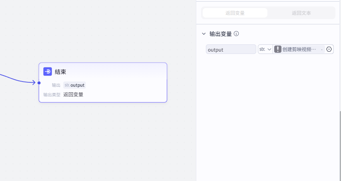This screenshot has width=341, height=181.
Task: Click the 输出类型 label in the node
Action: (x=52, y=95)
